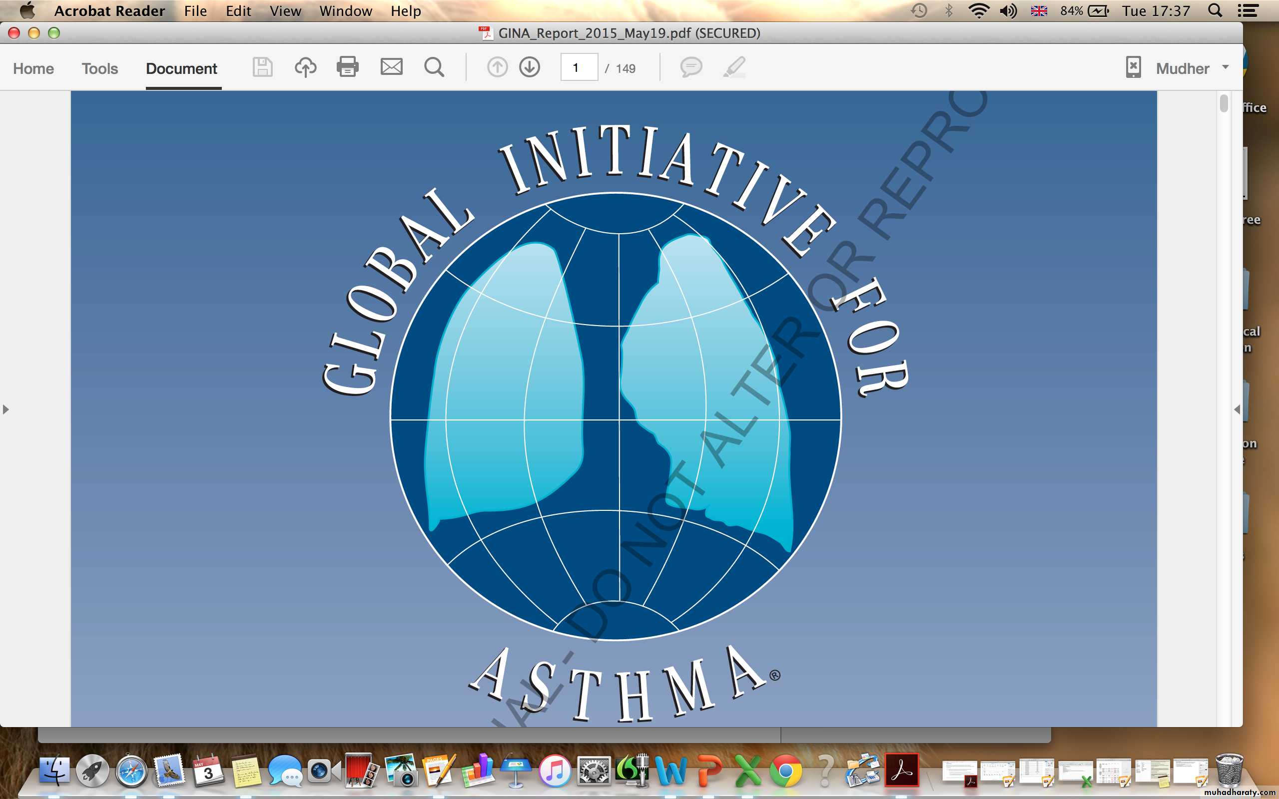This screenshot has height=799, width=1279.
Task: Click the highlighter pen icon
Action: tap(734, 67)
